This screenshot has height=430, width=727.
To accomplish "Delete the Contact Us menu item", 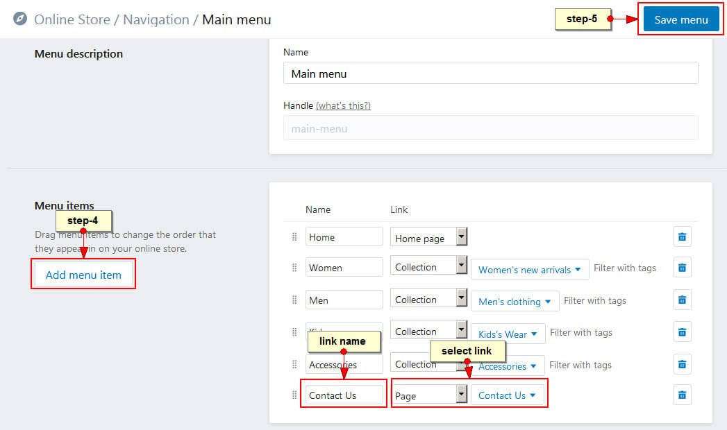I will click(681, 395).
